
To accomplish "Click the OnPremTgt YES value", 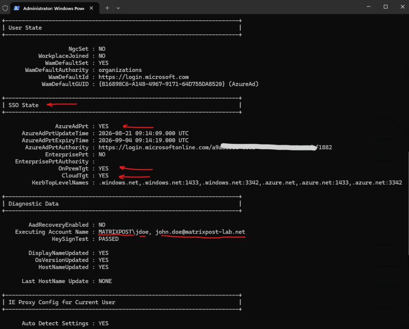I will [103, 168].
